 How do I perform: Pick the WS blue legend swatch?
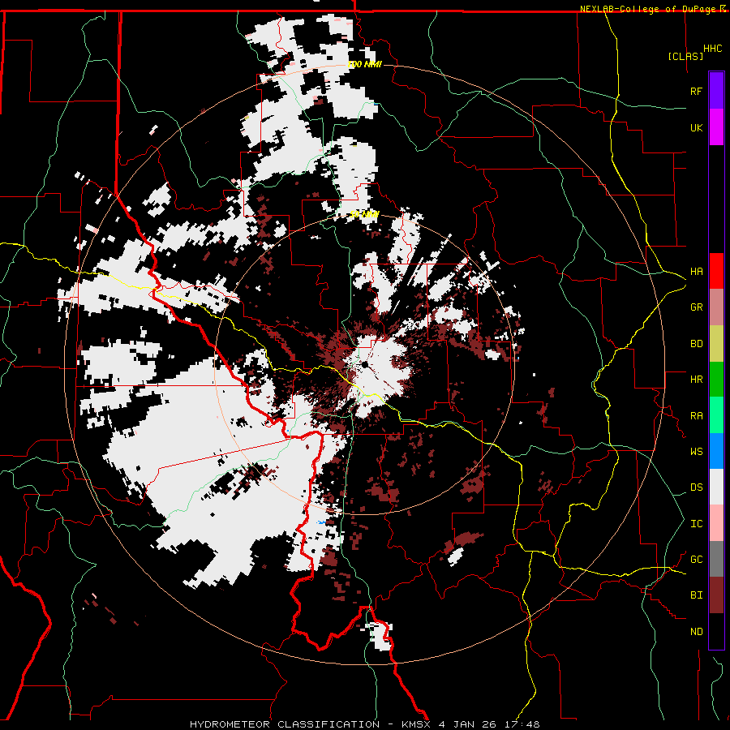(716, 451)
